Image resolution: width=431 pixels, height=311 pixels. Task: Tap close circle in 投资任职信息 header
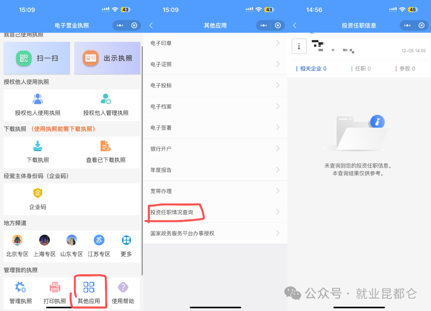point(421,26)
